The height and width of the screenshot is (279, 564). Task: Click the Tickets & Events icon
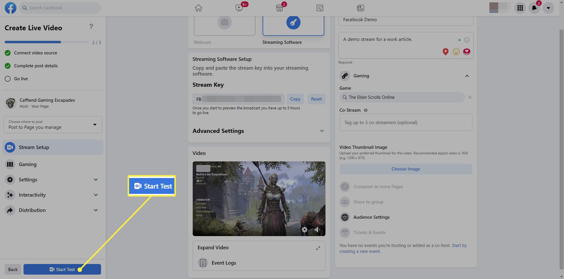click(345, 233)
